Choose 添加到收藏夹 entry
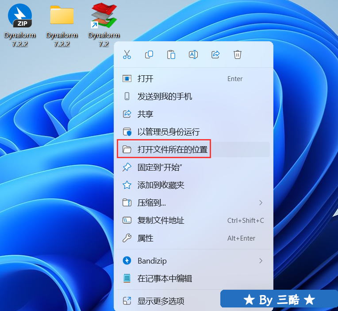The height and width of the screenshot is (311, 338). pyautogui.click(x=193, y=185)
